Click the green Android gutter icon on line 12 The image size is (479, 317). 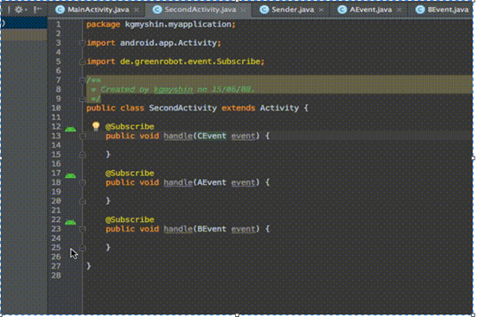(x=70, y=130)
